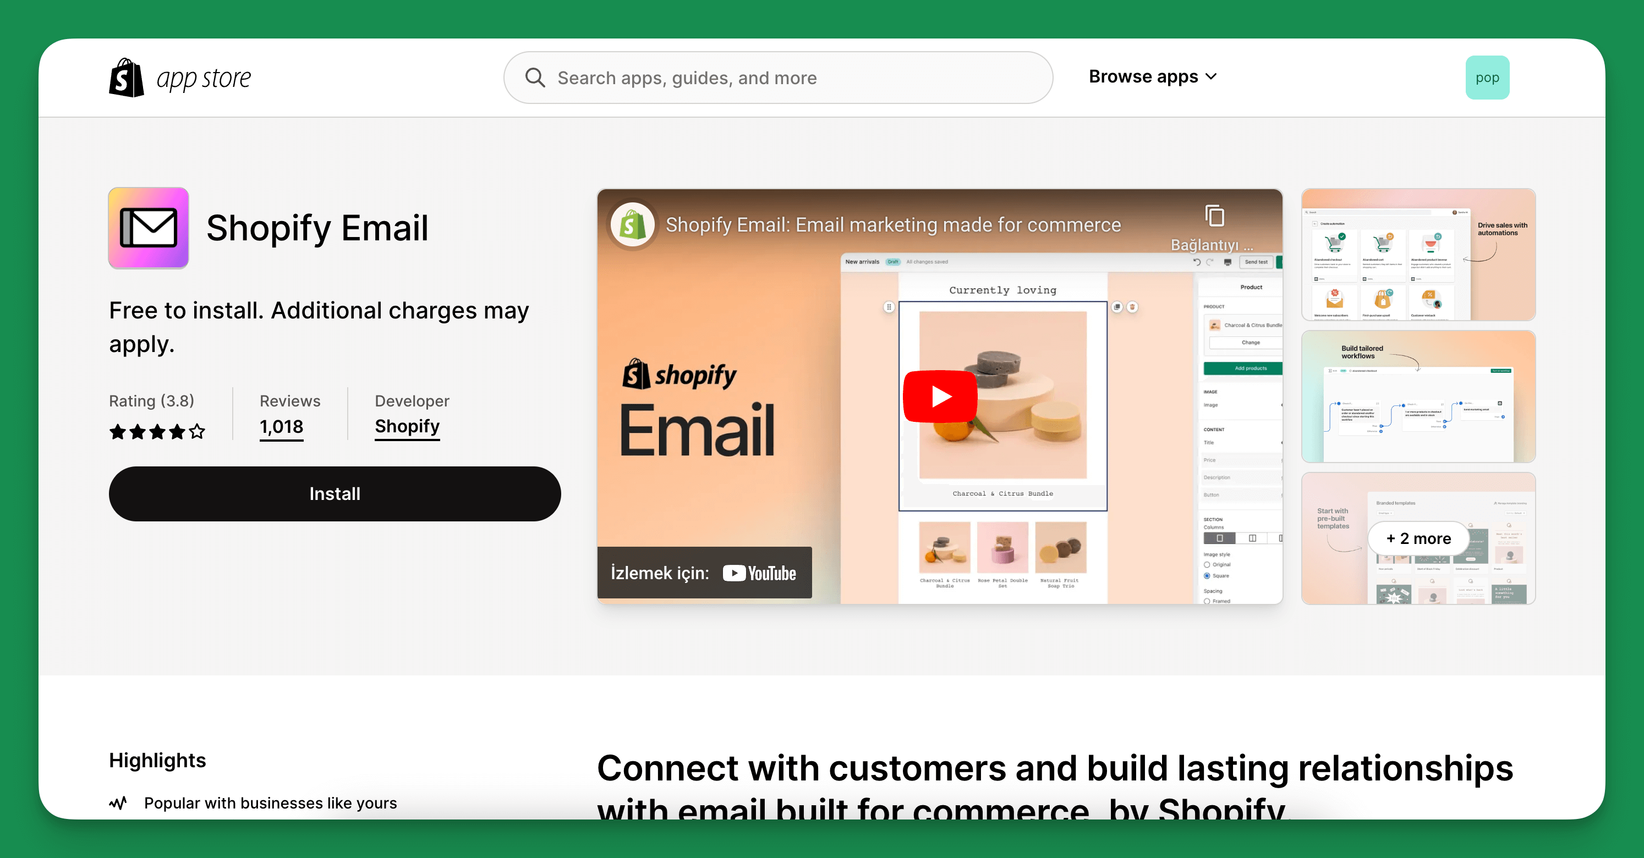
Task: Click the Install button for Shopify Email
Action: point(335,493)
